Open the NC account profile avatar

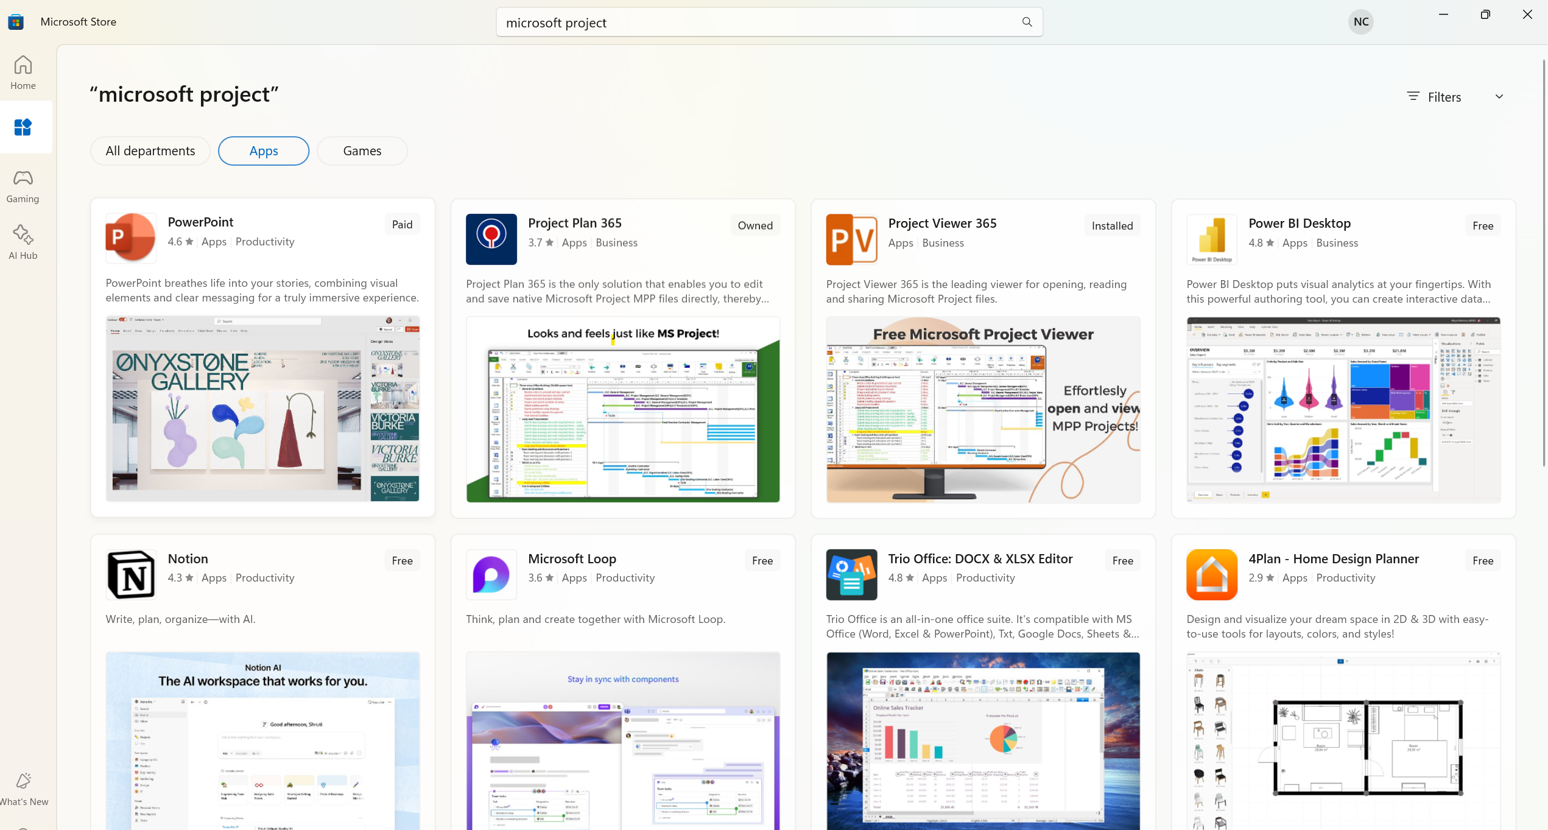(x=1361, y=22)
